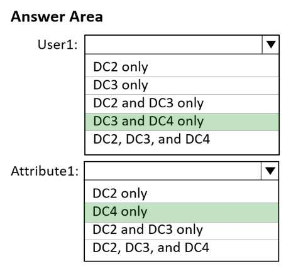The height and width of the screenshot is (269, 286).
Task: Select "DC3 only" in the User1 list
Action: point(182,85)
